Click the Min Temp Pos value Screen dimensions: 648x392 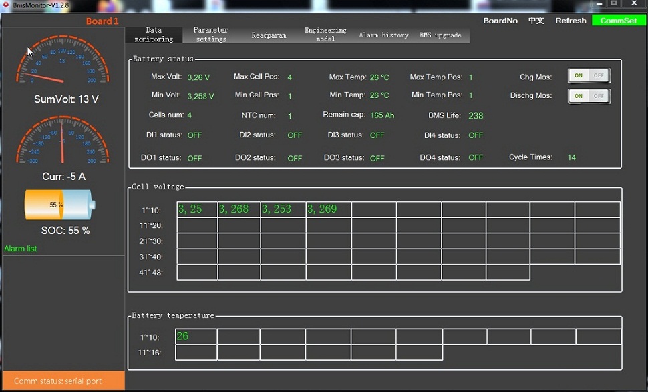point(471,95)
